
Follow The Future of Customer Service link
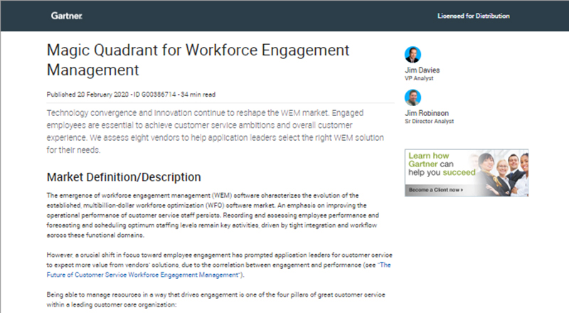click(x=218, y=270)
